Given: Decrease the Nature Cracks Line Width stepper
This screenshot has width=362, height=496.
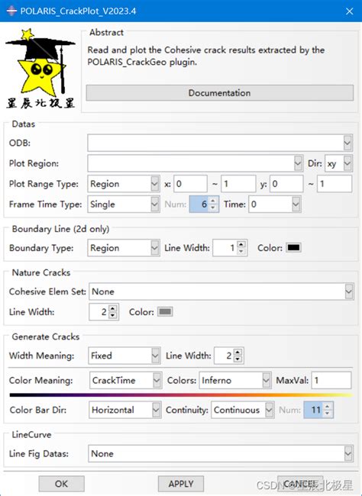Looking at the screenshot, I should pos(113,315).
